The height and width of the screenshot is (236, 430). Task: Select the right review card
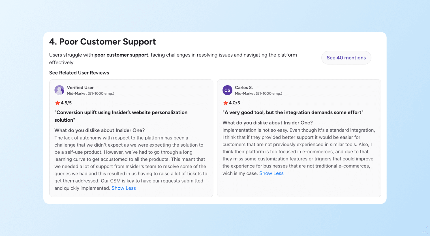coord(299,138)
